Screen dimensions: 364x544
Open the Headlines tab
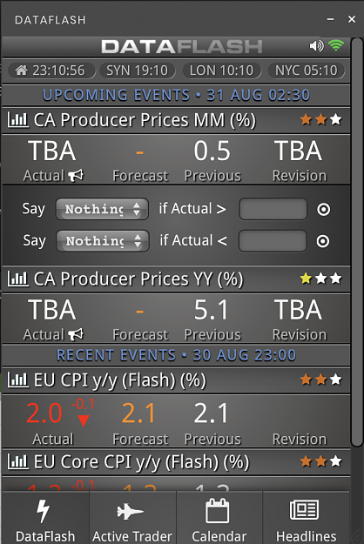(x=306, y=518)
